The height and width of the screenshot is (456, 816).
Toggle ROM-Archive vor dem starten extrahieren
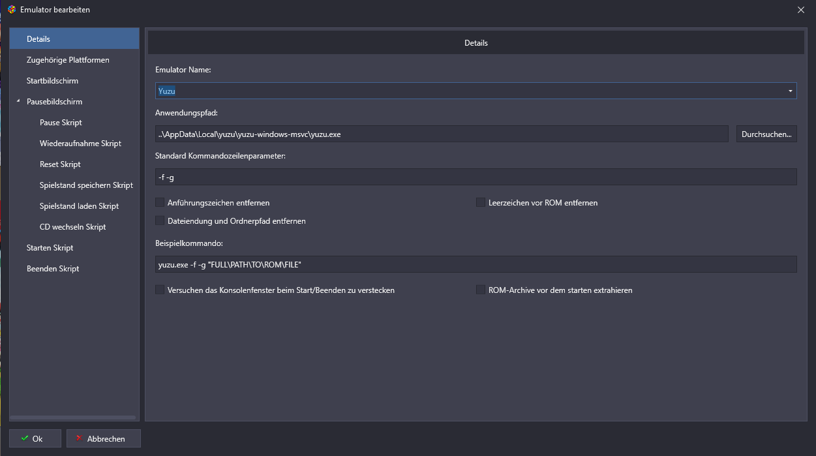point(481,290)
